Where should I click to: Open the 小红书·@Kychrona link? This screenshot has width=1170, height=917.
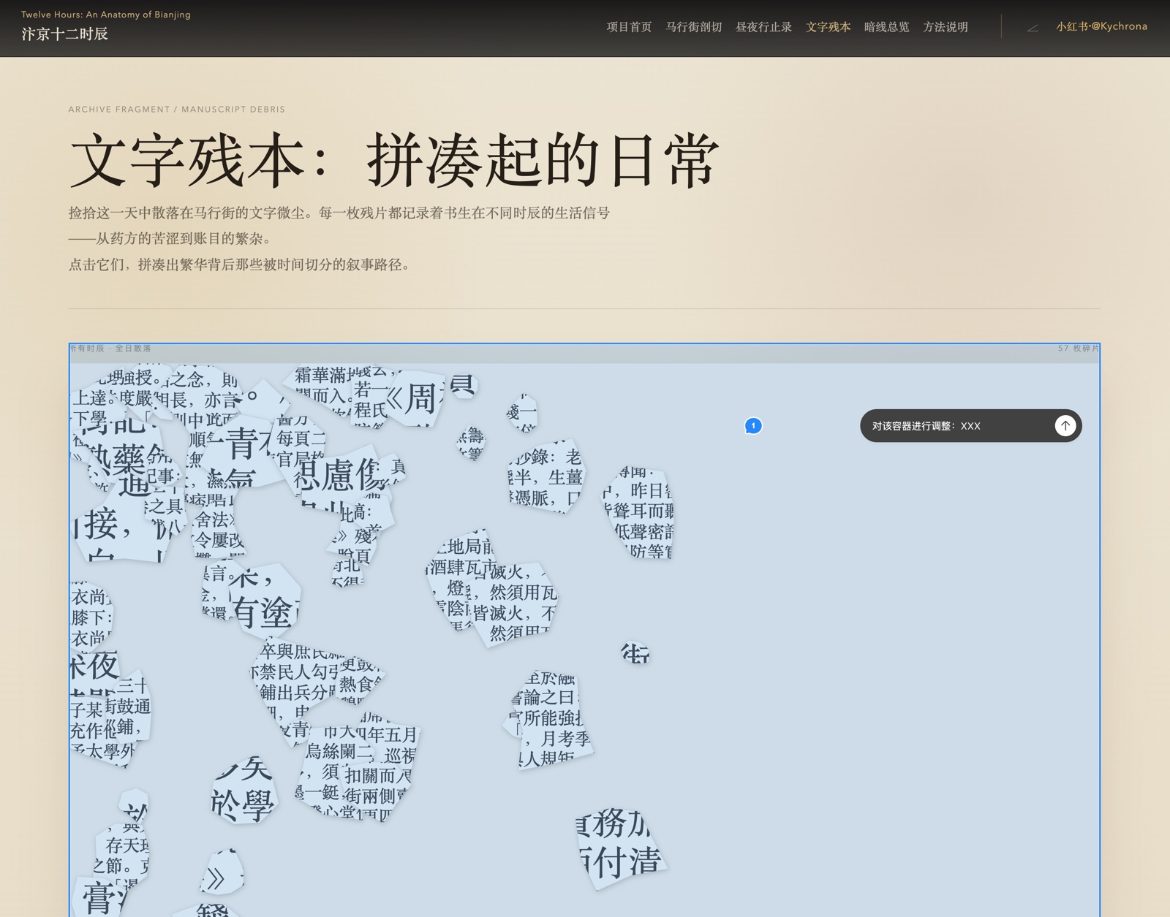pyautogui.click(x=1101, y=26)
